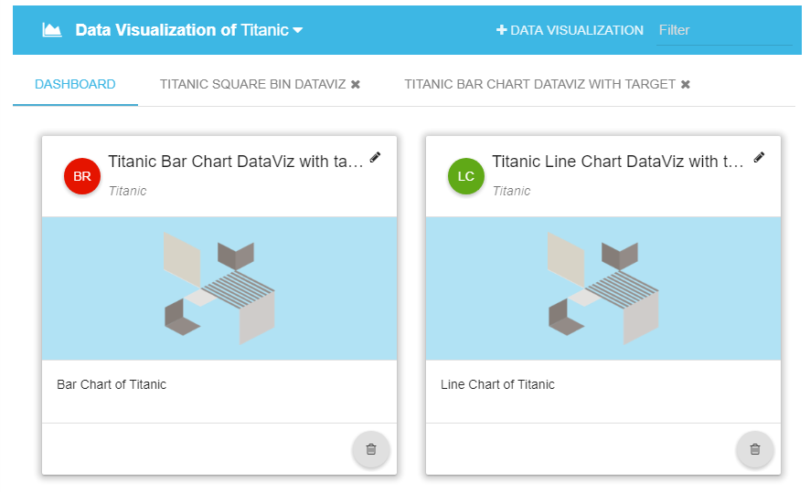Image resolution: width=810 pixels, height=492 pixels.
Task: Close the Titanic Bar Chart DataViz tab
Action: (x=686, y=84)
